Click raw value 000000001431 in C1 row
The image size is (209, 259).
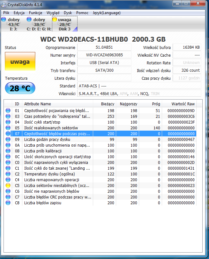tap(181, 168)
